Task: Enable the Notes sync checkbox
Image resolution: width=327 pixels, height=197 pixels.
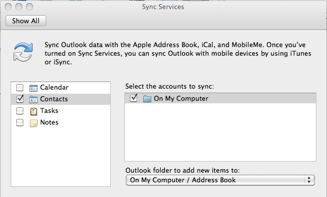Action: coord(20,123)
